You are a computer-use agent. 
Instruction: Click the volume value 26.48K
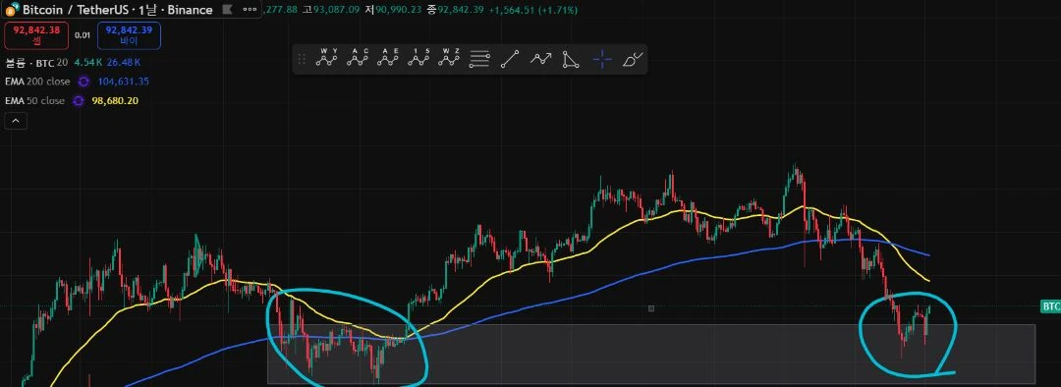(x=124, y=62)
